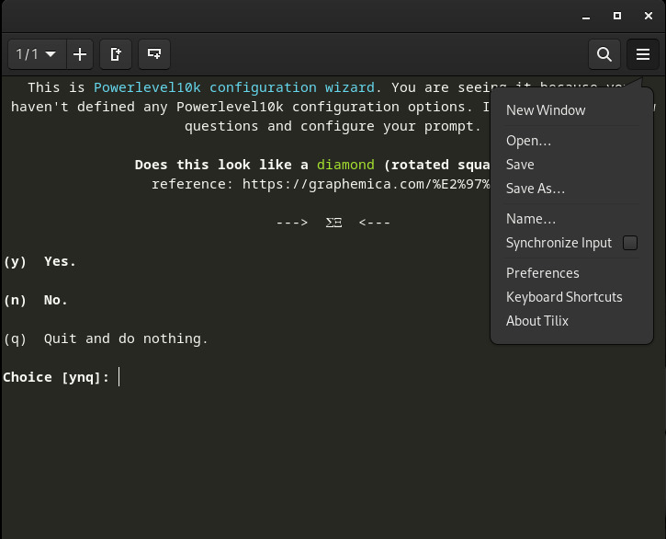This screenshot has height=539, width=666.
Task: Click the add terminal right icon
Action: (x=116, y=54)
